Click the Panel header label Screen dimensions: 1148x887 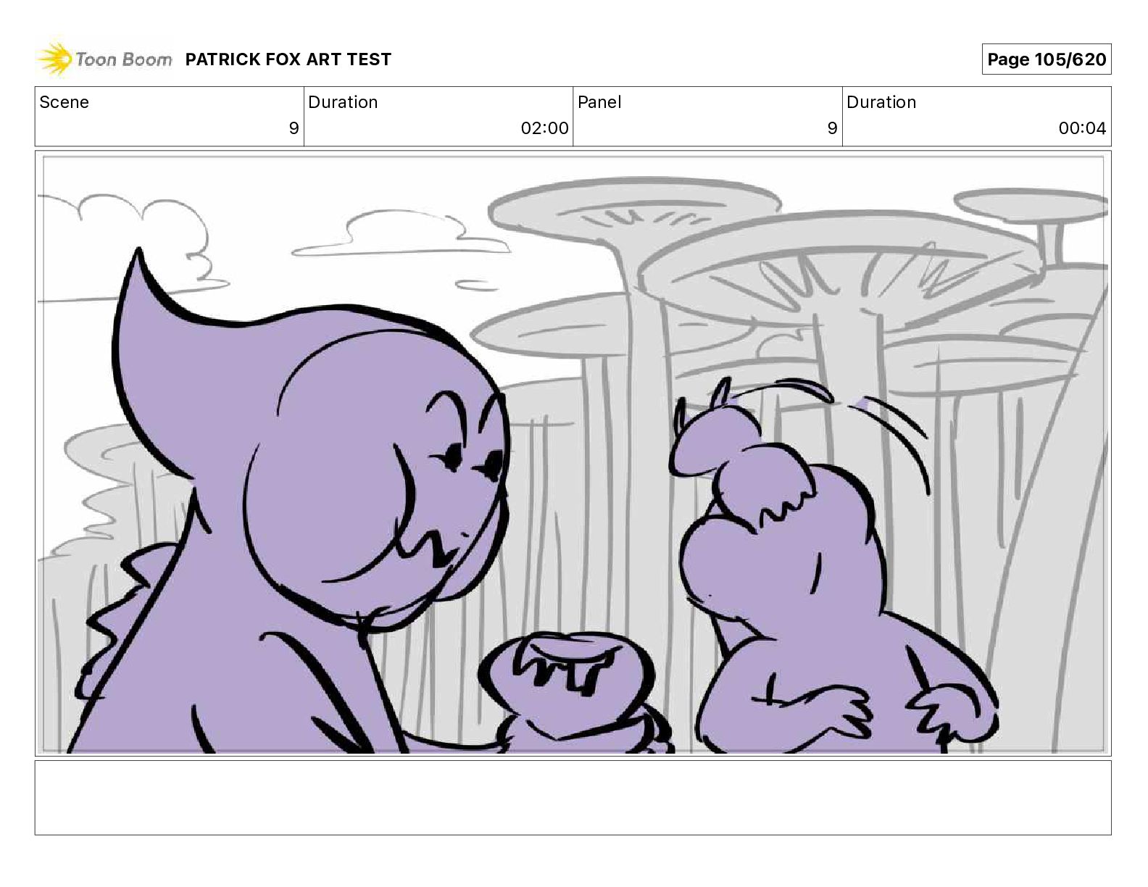pos(599,102)
